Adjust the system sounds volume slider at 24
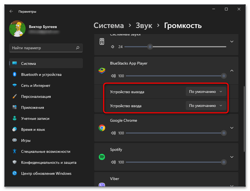The height and width of the screenshot is (191, 250). coord(175,47)
